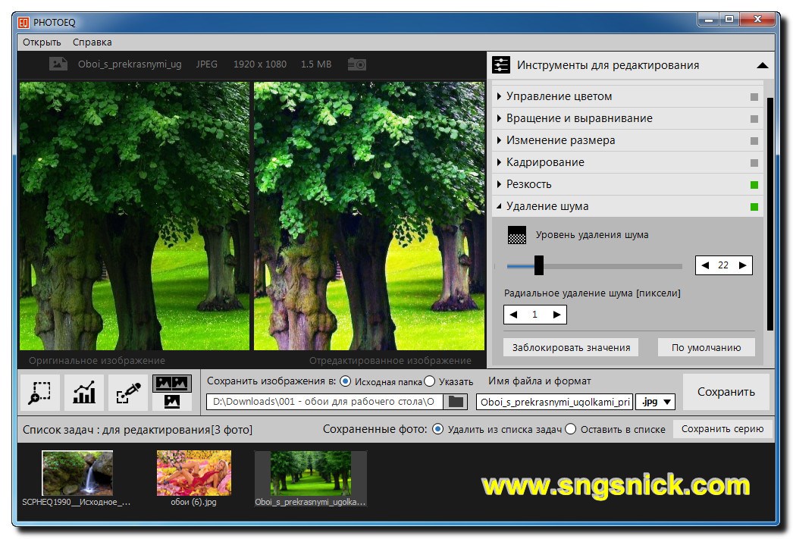Click the Сохранить button
Image resolution: width=793 pixels, height=539 pixels.
pos(726,392)
